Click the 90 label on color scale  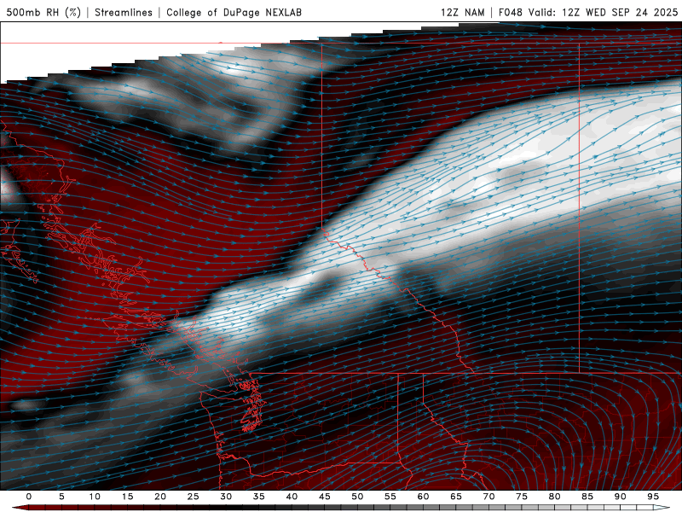pyautogui.click(x=620, y=497)
